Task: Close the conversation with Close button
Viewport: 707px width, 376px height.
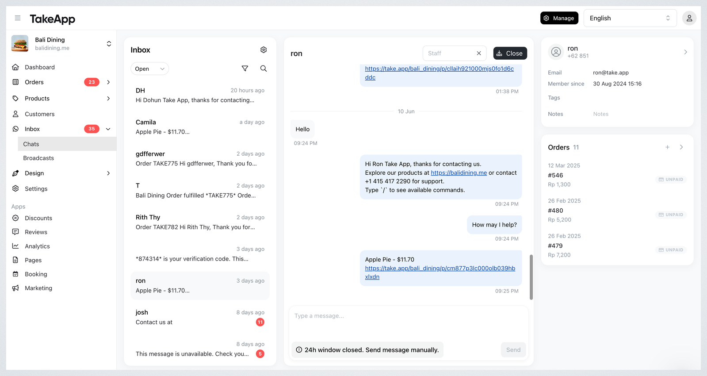Action: (x=510, y=53)
